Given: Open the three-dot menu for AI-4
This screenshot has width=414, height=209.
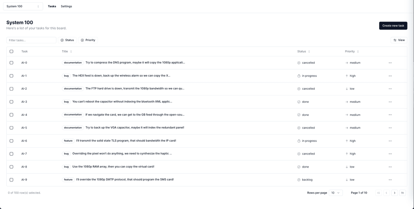Looking at the screenshot, I should point(390,115).
